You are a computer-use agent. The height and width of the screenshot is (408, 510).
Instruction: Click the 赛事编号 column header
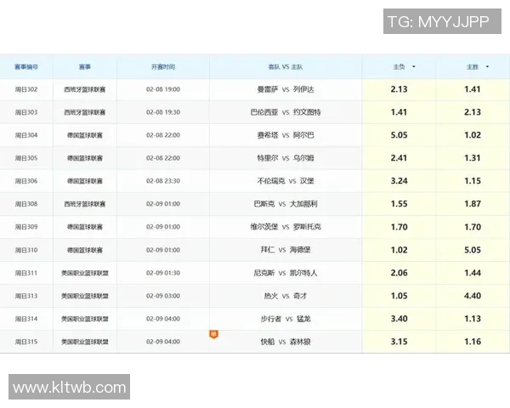[26, 66]
